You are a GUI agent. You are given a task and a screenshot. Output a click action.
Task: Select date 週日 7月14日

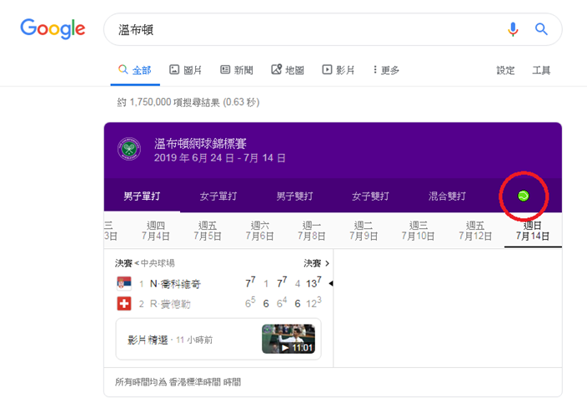coord(533,231)
